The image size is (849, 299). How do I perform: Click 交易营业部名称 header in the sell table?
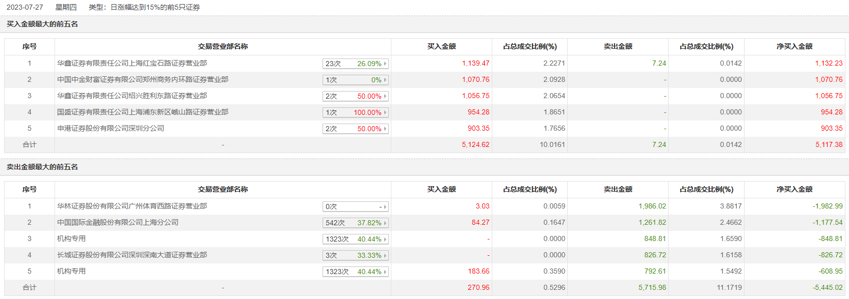[x=223, y=189]
